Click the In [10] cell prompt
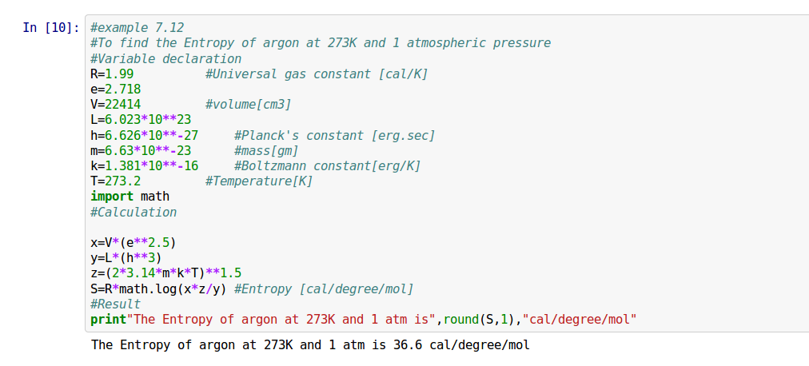This screenshot has height=366, width=809. [50, 28]
